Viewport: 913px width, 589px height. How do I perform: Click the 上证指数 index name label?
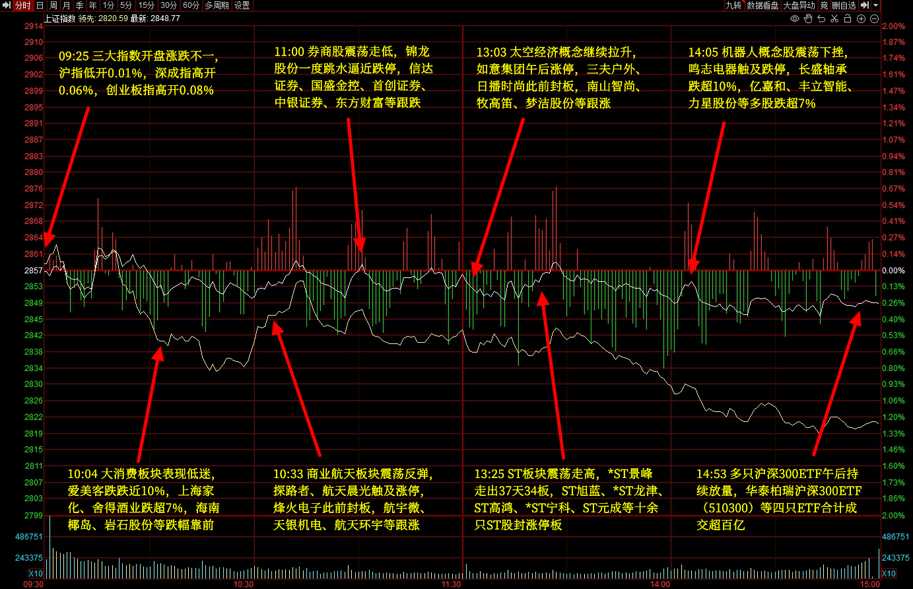click(x=59, y=18)
